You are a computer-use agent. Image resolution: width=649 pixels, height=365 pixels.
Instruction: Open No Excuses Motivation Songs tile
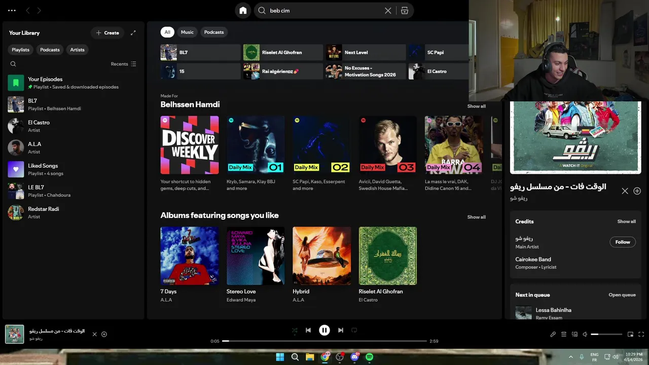pos(366,71)
